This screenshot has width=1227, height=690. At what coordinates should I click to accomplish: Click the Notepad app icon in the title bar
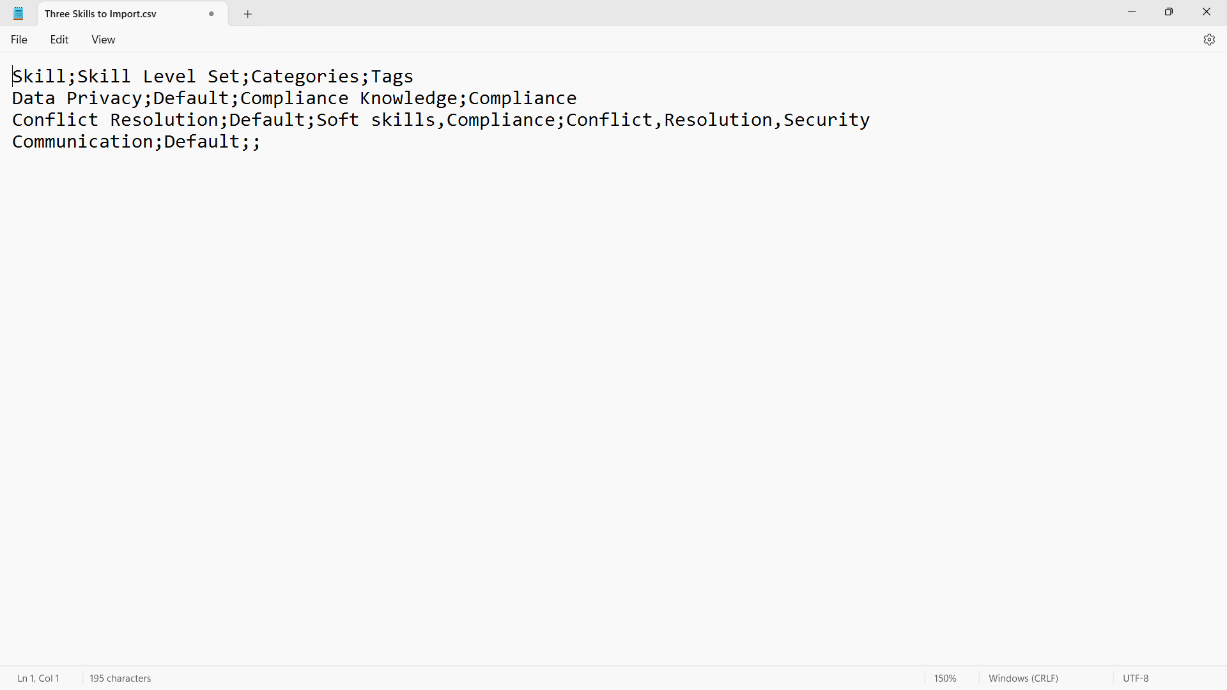(x=19, y=13)
